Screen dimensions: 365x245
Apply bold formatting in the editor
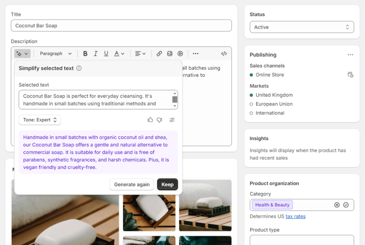(85, 53)
